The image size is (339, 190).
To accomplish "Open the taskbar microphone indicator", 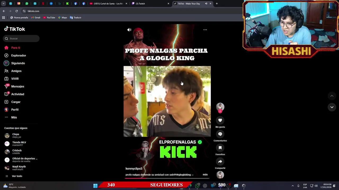I will pos(298,186).
